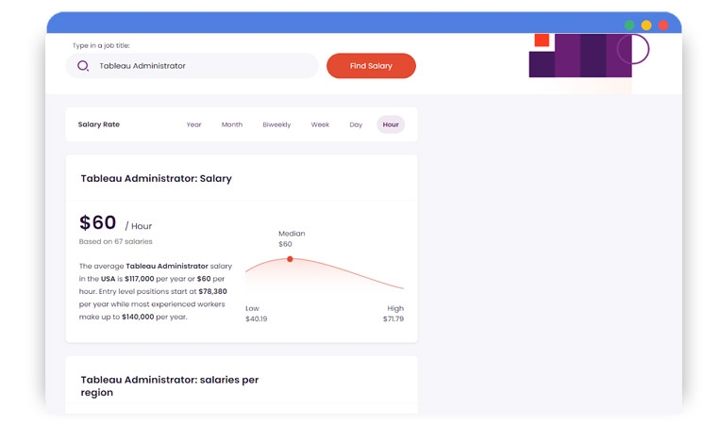Viewport: 719px width, 424px height.
Task: Click the Low $40.19 label
Action: tap(256, 314)
